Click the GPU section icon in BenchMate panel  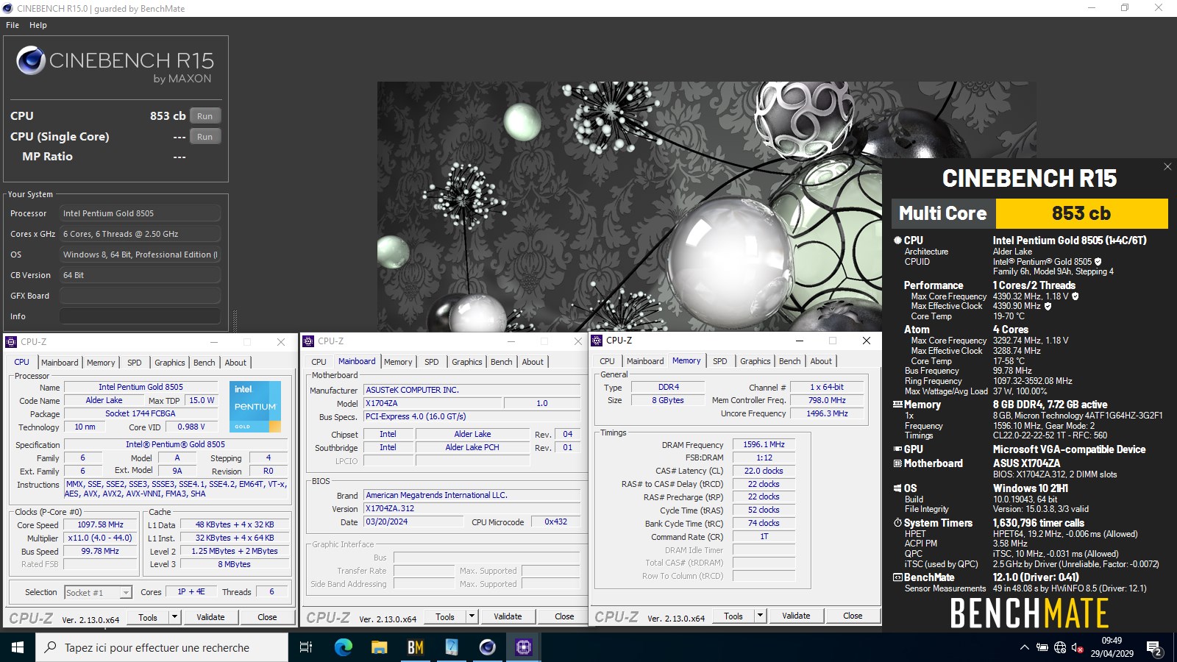point(897,449)
